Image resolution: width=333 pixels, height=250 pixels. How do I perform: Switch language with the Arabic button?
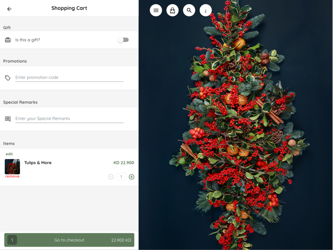[206, 10]
